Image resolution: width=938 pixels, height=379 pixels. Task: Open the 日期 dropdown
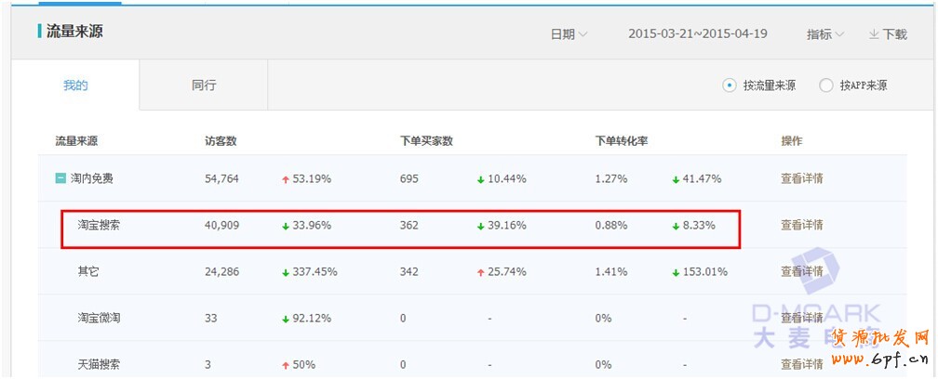coord(569,34)
